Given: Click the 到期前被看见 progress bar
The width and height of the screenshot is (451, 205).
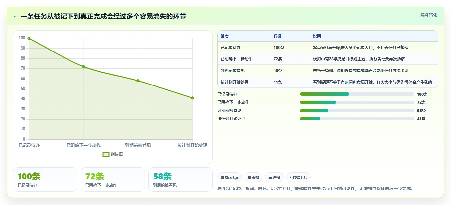Looking at the screenshot, I should [x=357, y=111].
